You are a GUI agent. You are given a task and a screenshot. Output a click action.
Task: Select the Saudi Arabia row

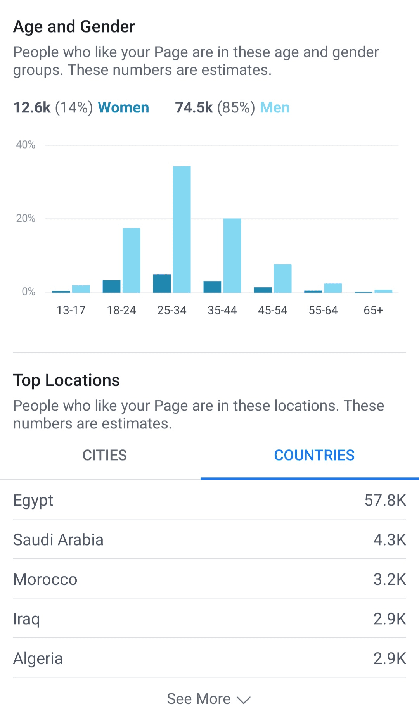tap(209, 540)
